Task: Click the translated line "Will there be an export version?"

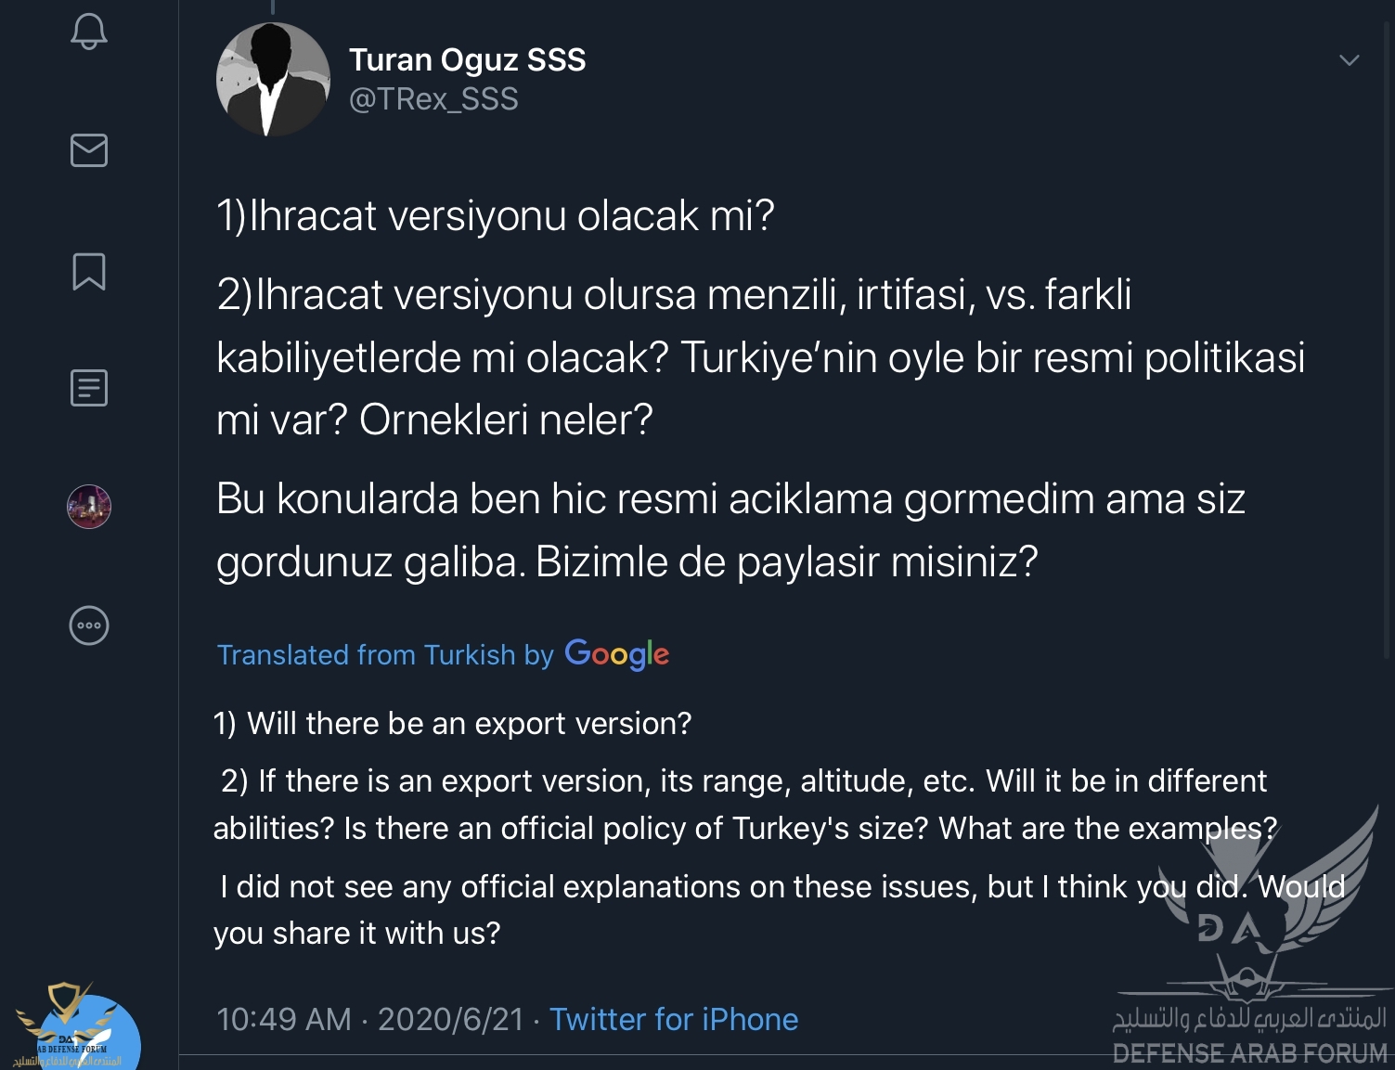Action: tap(452, 723)
